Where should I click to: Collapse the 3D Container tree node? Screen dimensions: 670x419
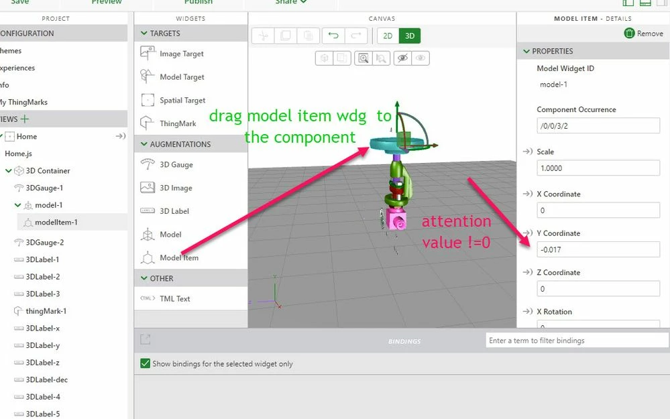pos(8,170)
